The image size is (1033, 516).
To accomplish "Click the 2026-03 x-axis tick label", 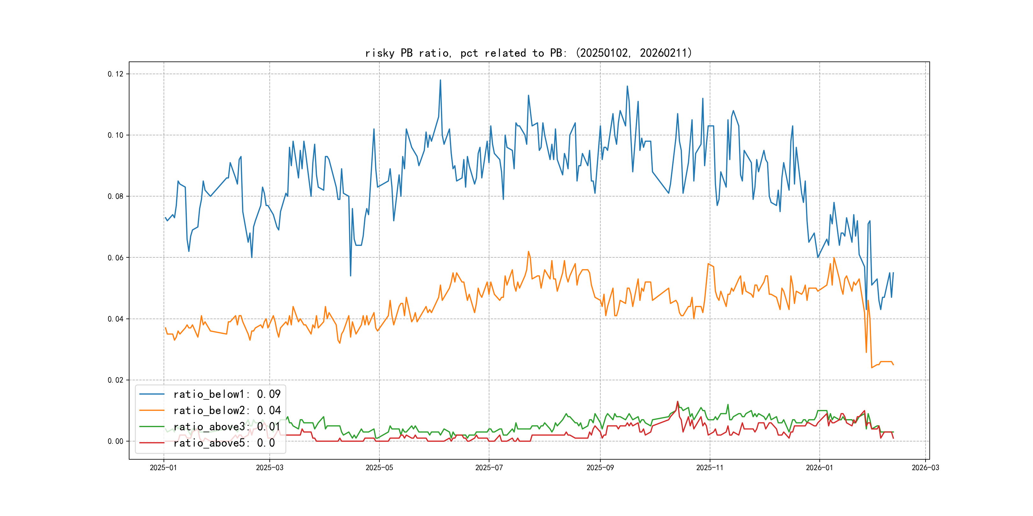I will click(925, 468).
